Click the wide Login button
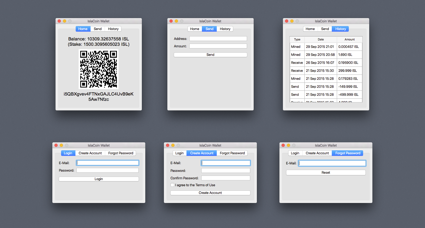Screen dimensions: 425x228 pyautogui.click(x=99, y=179)
